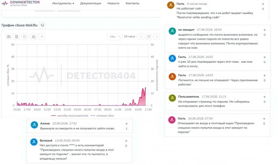The image size is (280, 165).
Task: Click avatar of guest from 15:02
Action: tap(172, 58)
